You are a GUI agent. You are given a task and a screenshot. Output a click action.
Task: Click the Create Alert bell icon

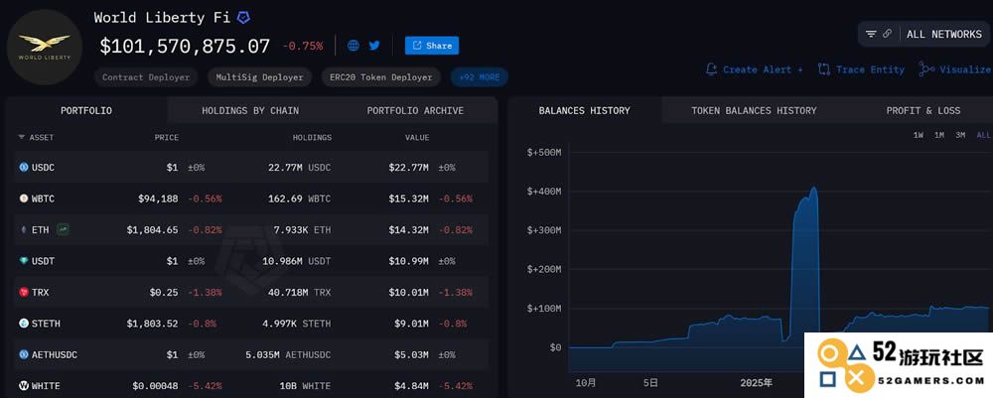click(711, 68)
